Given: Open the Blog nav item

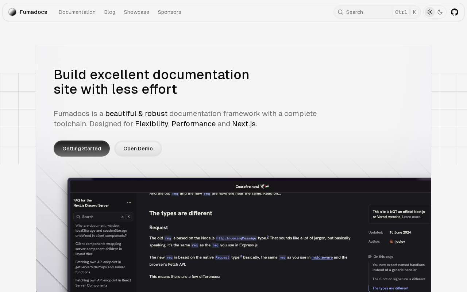Looking at the screenshot, I should (x=110, y=12).
